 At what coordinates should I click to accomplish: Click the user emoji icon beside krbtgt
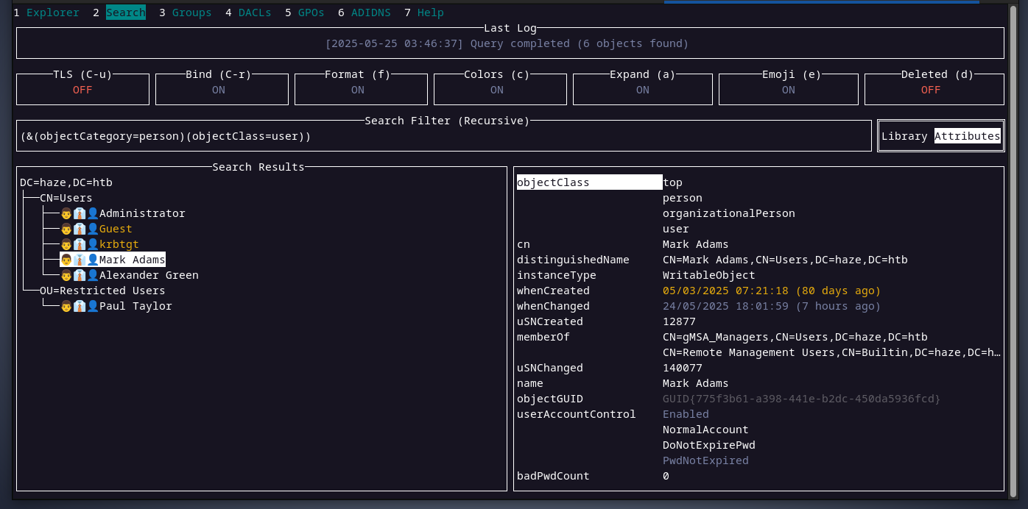(x=79, y=244)
